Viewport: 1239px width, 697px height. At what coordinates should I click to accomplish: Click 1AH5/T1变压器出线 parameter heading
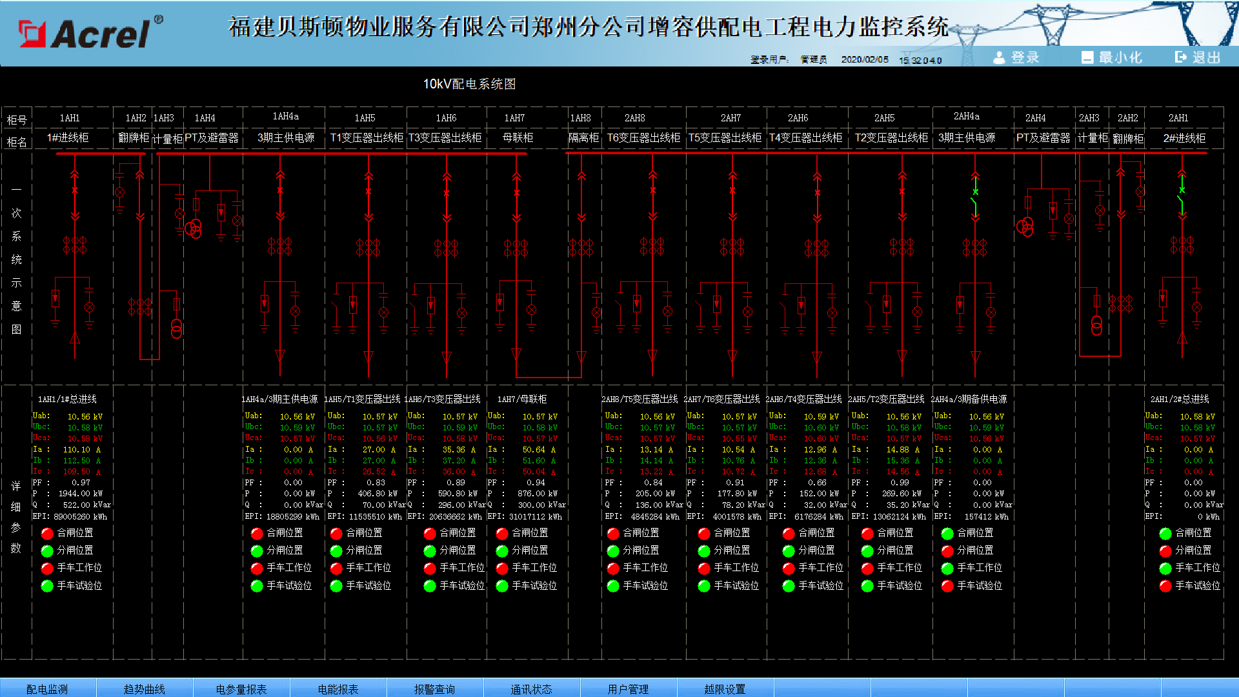point(362,399)
